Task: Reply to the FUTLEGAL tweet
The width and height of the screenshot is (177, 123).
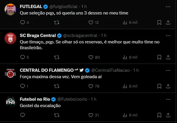Action: 23,22
